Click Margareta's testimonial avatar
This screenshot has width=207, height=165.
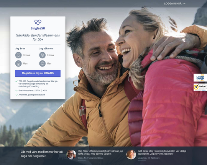coord(131,154)
